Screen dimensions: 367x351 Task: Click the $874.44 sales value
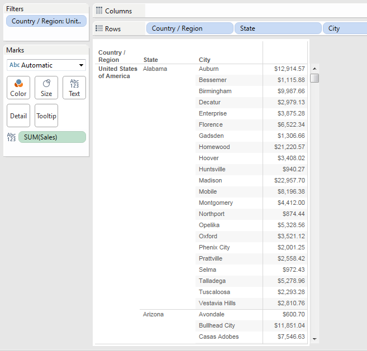(x=293, y=214)
